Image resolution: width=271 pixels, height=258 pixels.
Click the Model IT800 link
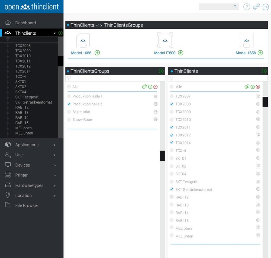point(165,53)
